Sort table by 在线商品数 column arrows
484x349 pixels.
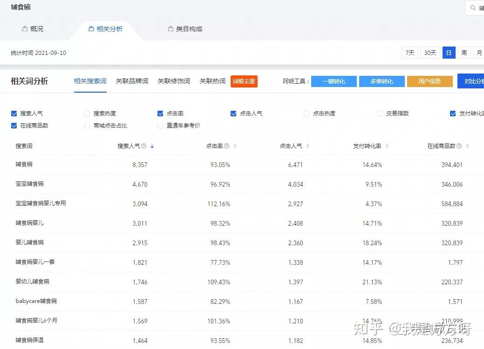[467, 146]
